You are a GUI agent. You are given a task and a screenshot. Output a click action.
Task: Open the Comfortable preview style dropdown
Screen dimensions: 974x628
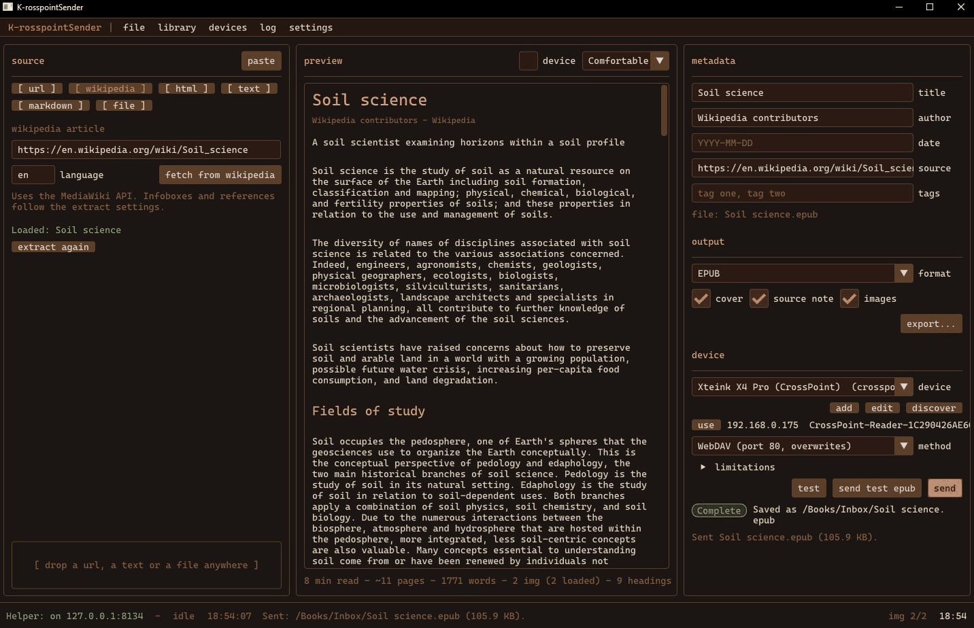[x=625, y=60]
